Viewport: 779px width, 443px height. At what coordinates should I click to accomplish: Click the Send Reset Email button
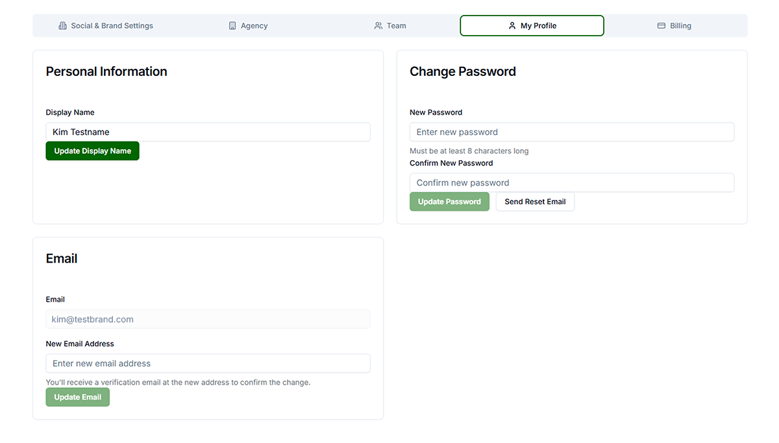click(x=535, y=202)
